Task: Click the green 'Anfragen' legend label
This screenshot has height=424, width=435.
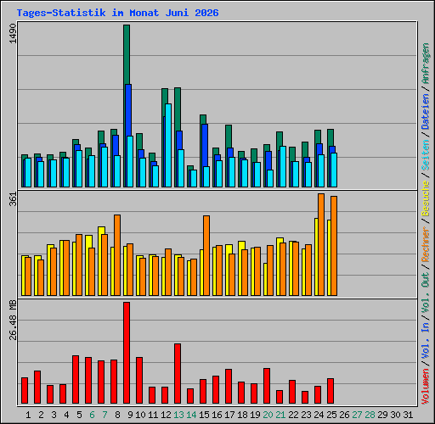Action: pyautogui.click(x=426, y=64)
